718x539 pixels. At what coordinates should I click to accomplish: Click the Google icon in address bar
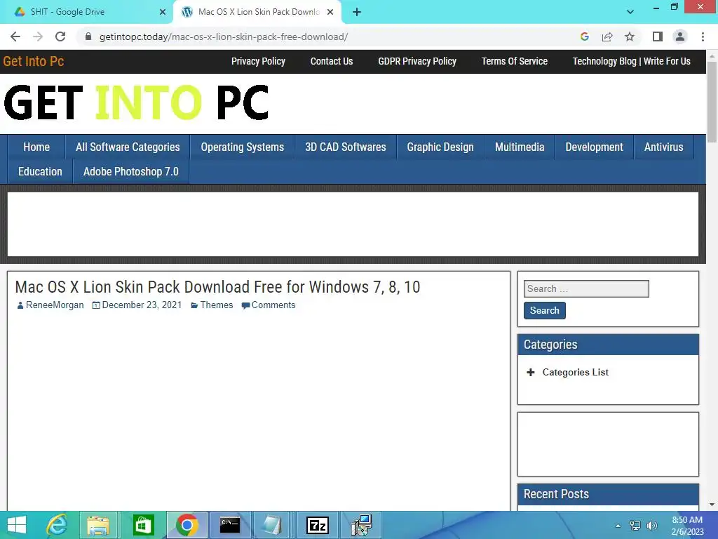coord(584,36)
